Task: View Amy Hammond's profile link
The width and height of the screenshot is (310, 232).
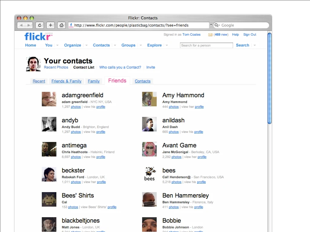Action: [199, 107]
